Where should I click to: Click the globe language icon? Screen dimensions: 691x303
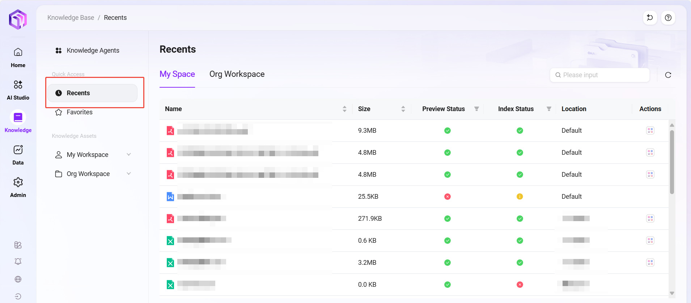tap(18, 279)
